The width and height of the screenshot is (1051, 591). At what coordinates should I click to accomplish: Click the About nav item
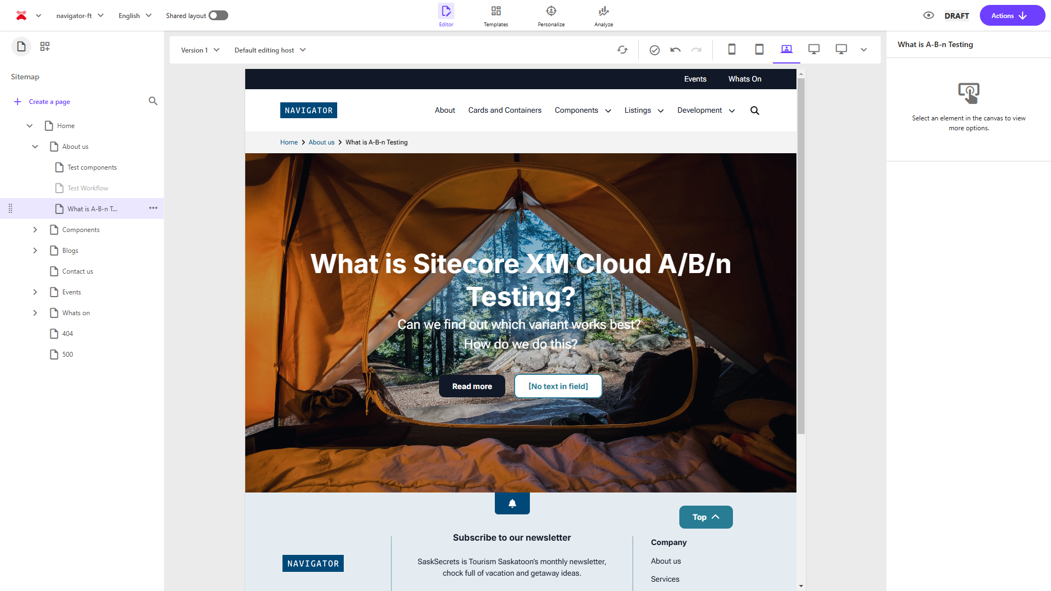pyautogui.click(x=445, y=110)
